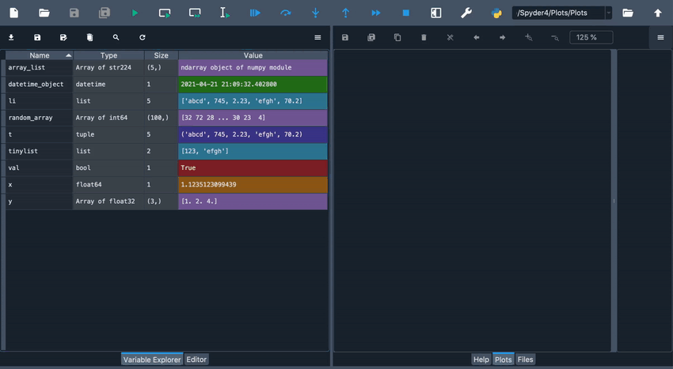Click the 'li' variable name
673x369 pixels.
[x=12, y=100]
